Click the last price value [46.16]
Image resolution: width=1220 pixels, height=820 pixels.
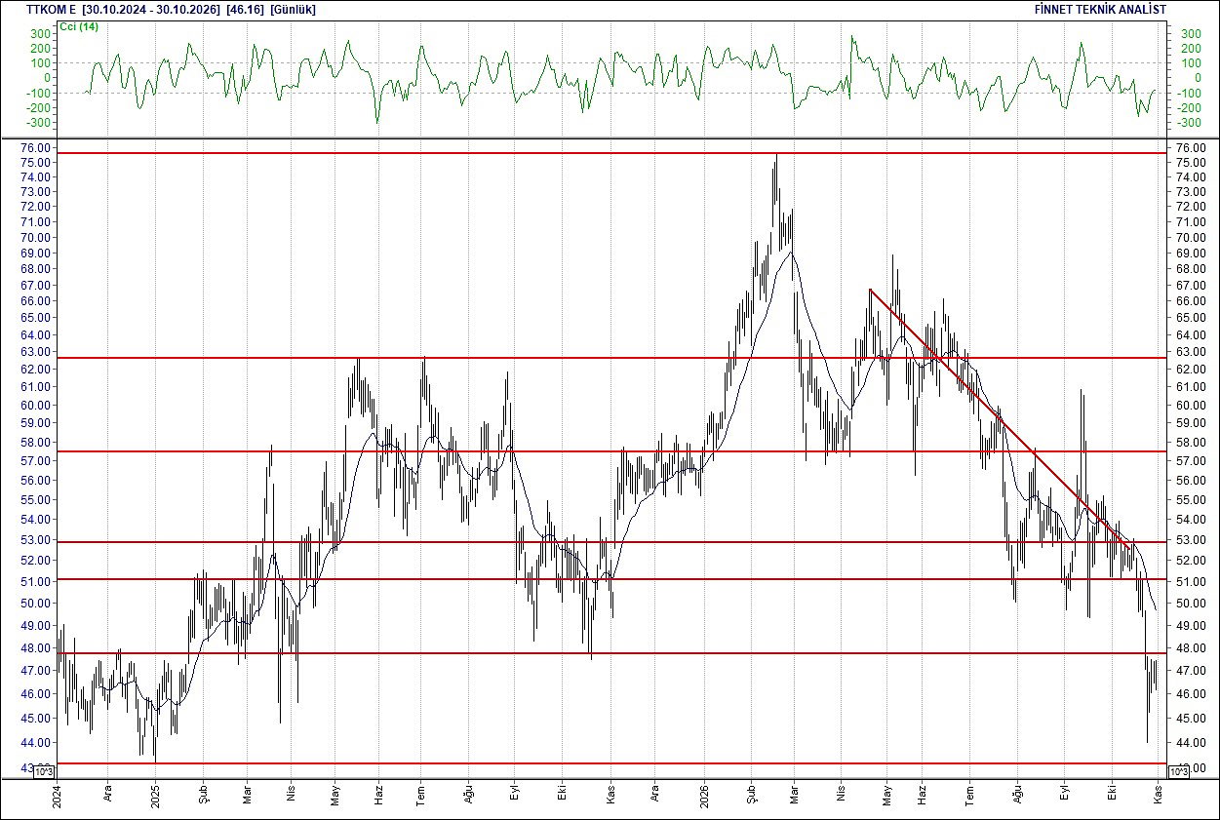point(245,9)
